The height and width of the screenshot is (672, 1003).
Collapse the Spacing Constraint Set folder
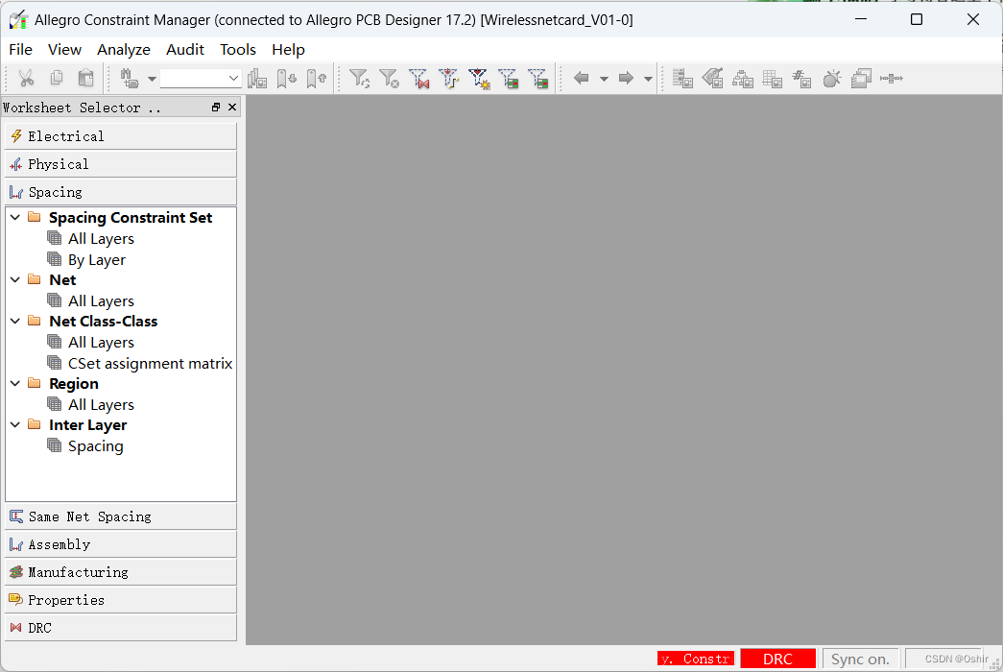tap(15, 218)
